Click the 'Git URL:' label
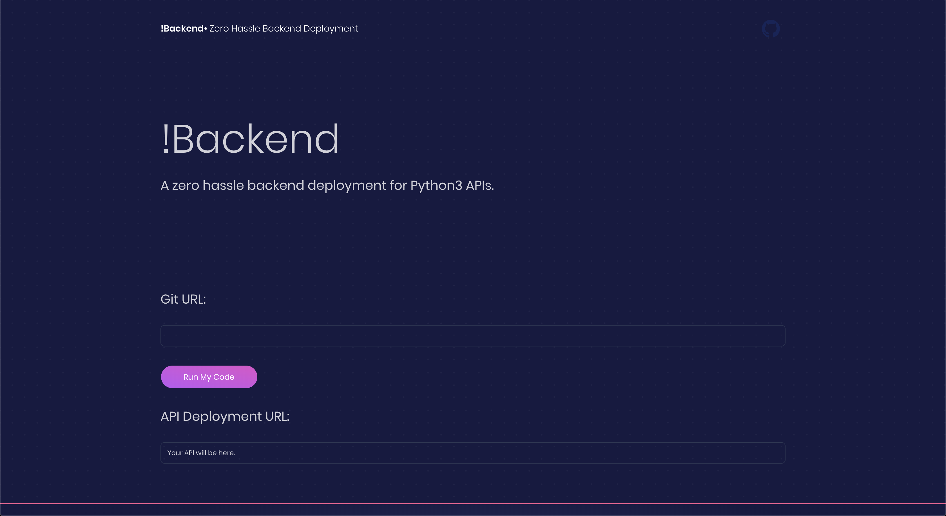946x516 pixels. point(183,299)
